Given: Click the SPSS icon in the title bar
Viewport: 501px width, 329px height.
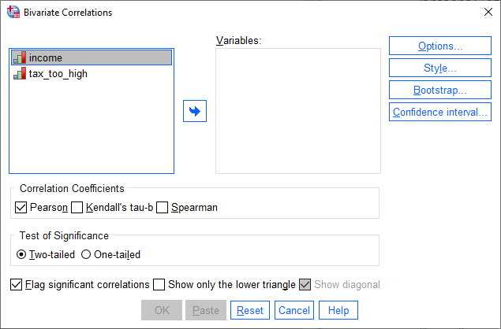Looking at the screenshot, I should coord(13,12).
